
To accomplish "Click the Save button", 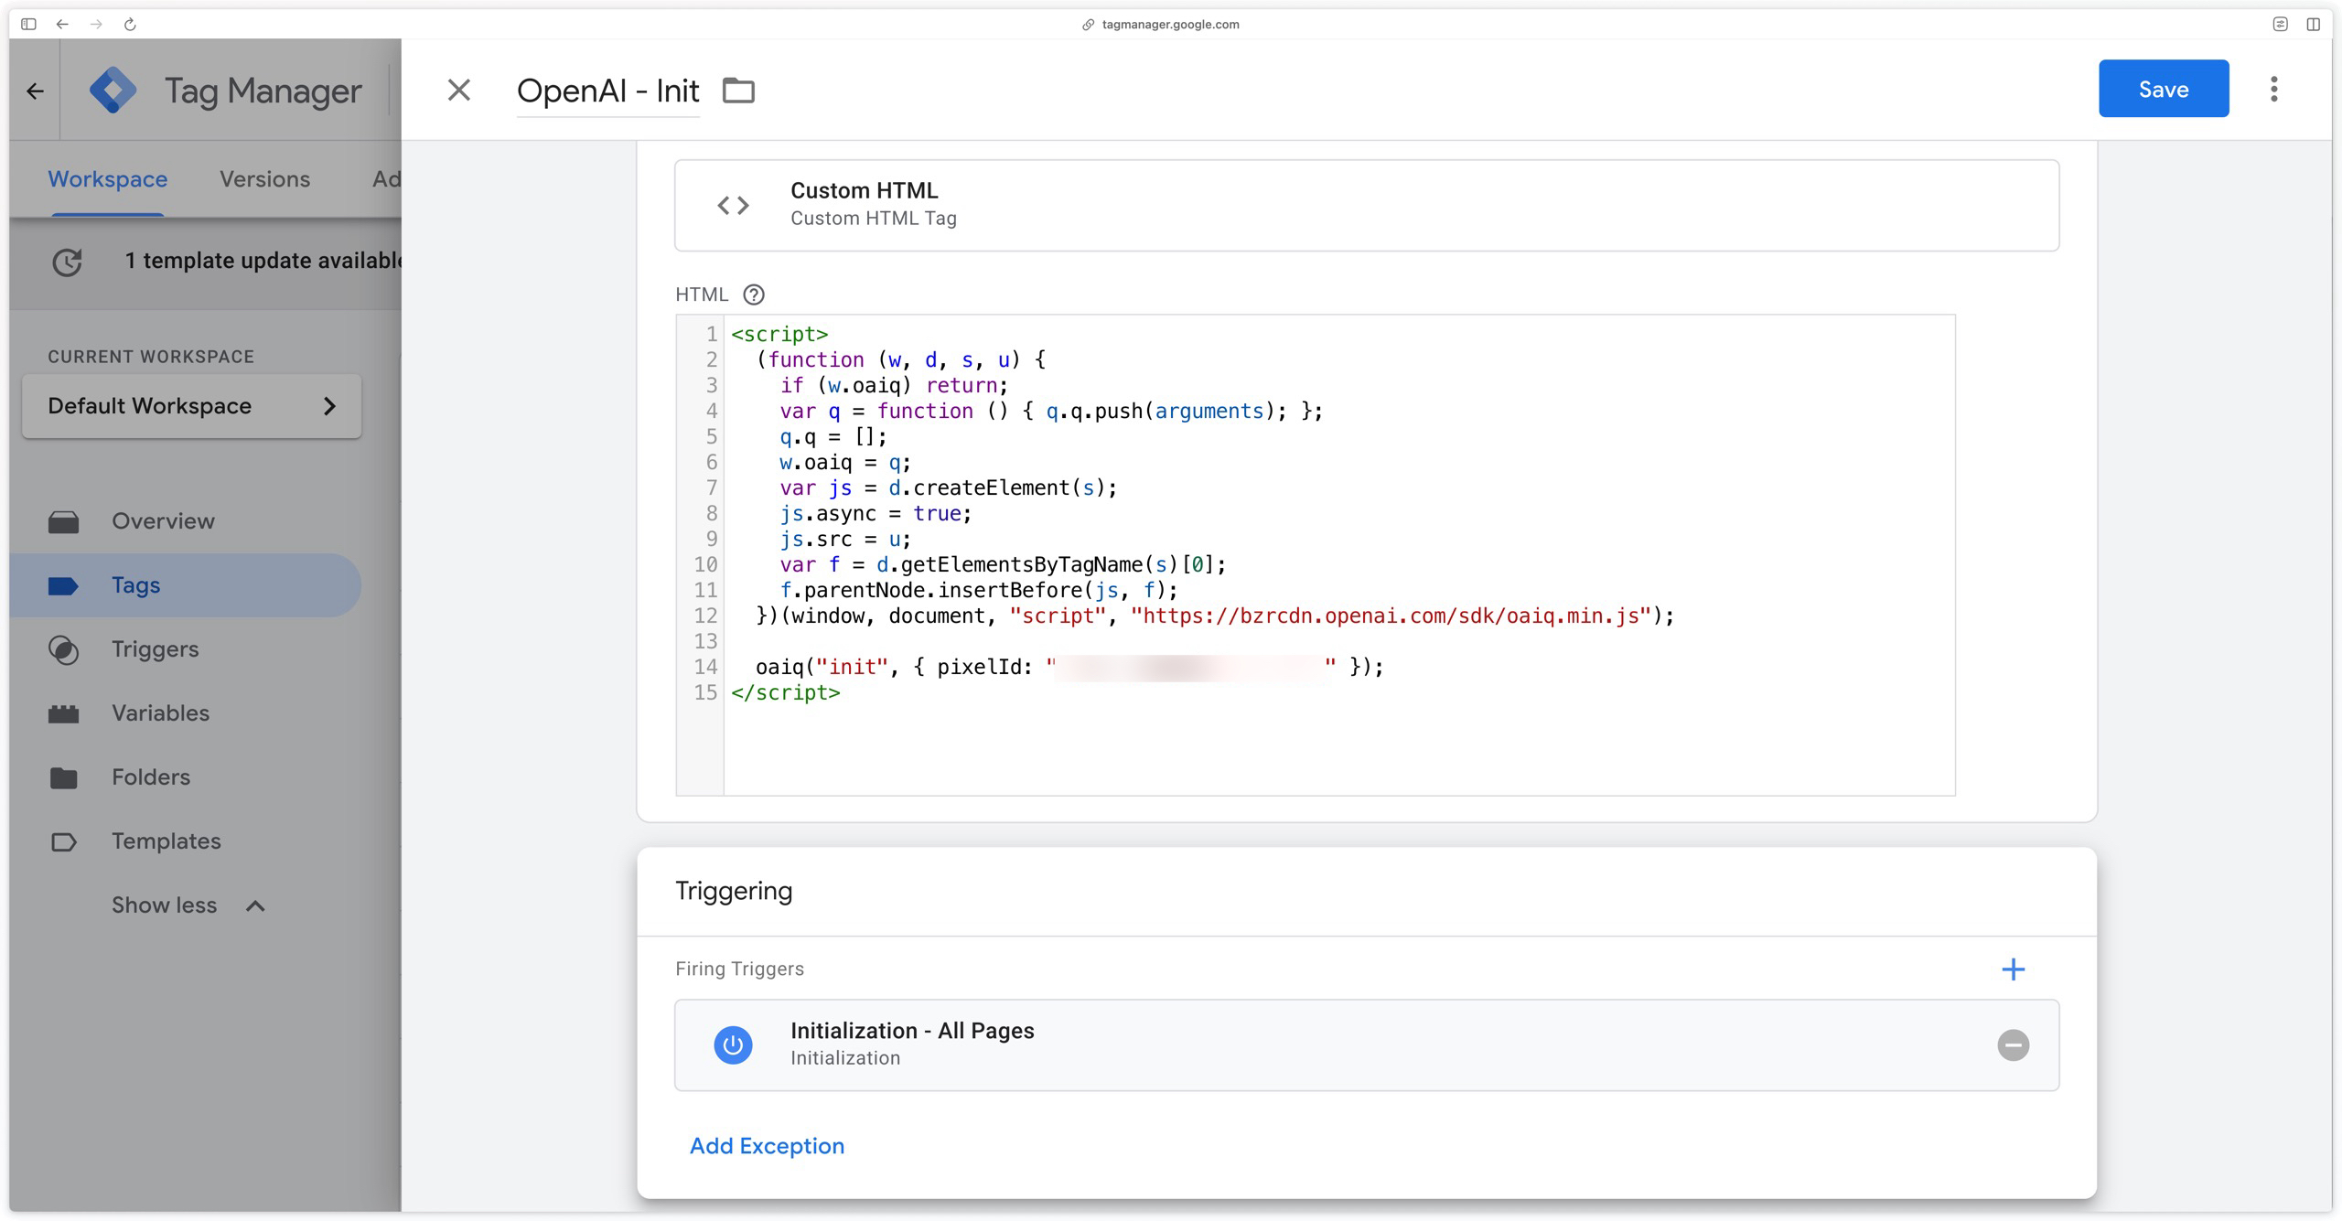I will 2163,89.
